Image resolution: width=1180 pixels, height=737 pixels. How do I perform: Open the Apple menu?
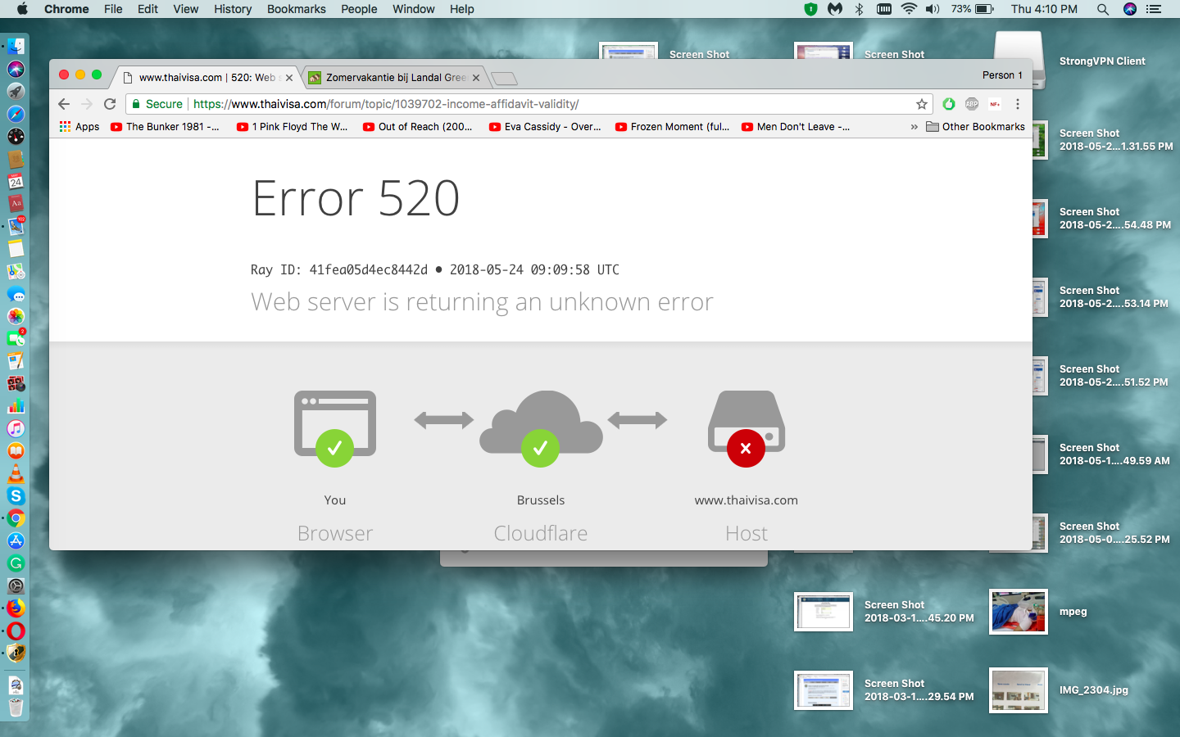click(22, 9)
